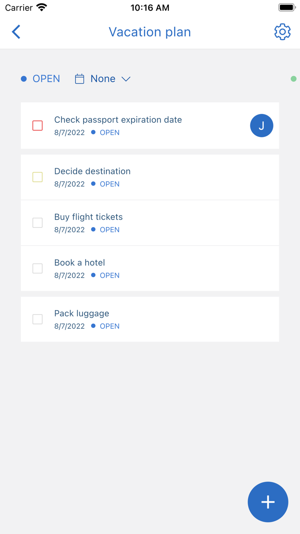Tap the blue dot next to the OPEN filter
Viewport: 300px width, 534px height.
(x=24, y=79)
